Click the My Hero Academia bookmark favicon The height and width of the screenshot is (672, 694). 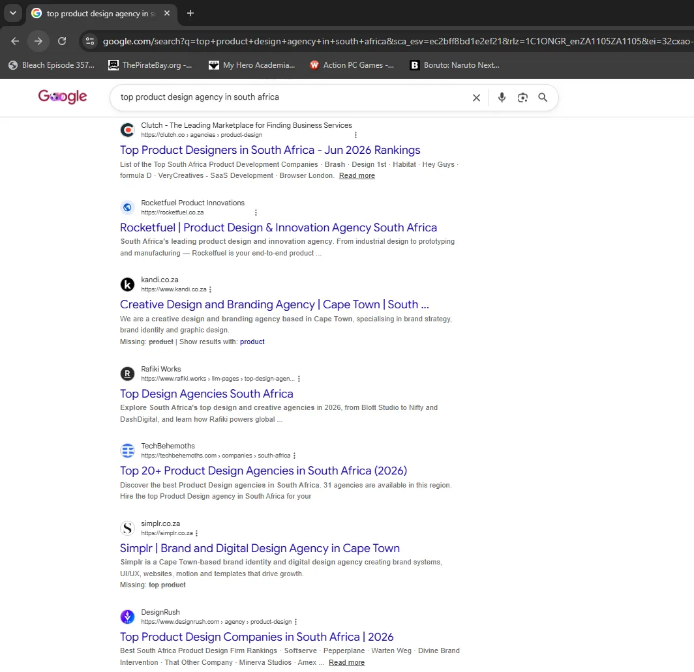[214, 65]
